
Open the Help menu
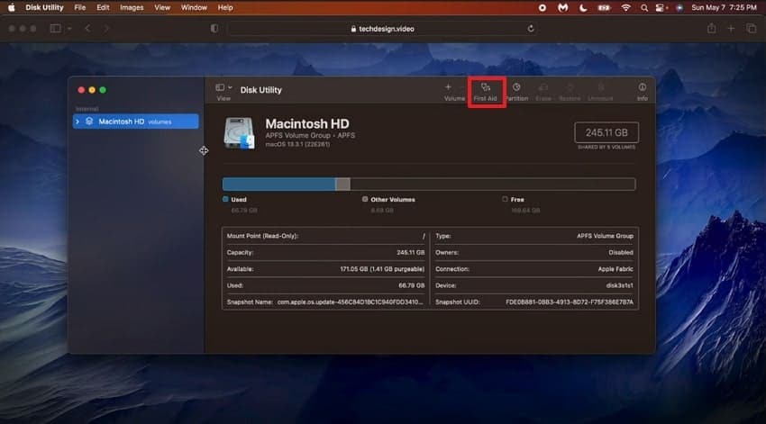225,7
